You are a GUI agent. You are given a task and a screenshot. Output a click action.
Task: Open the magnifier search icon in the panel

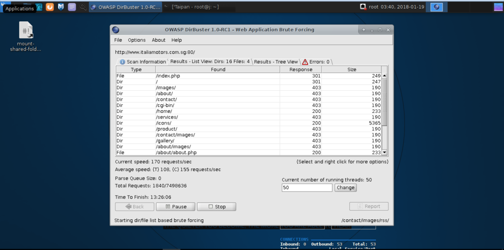(83, 7)
